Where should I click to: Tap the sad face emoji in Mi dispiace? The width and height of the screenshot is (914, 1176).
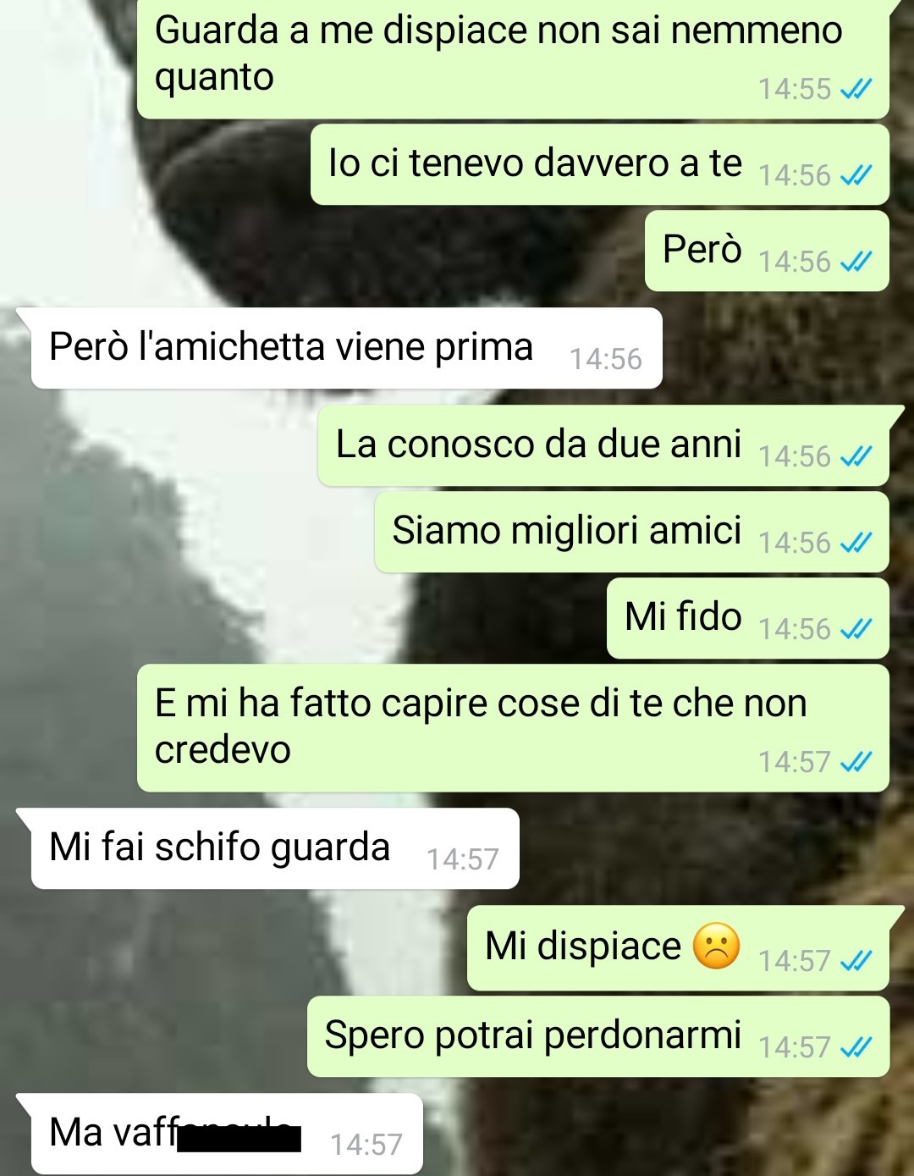point(716,946)
